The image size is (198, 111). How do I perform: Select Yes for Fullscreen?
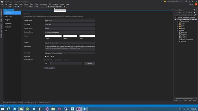pyautogui.click(x=46, y=56)
